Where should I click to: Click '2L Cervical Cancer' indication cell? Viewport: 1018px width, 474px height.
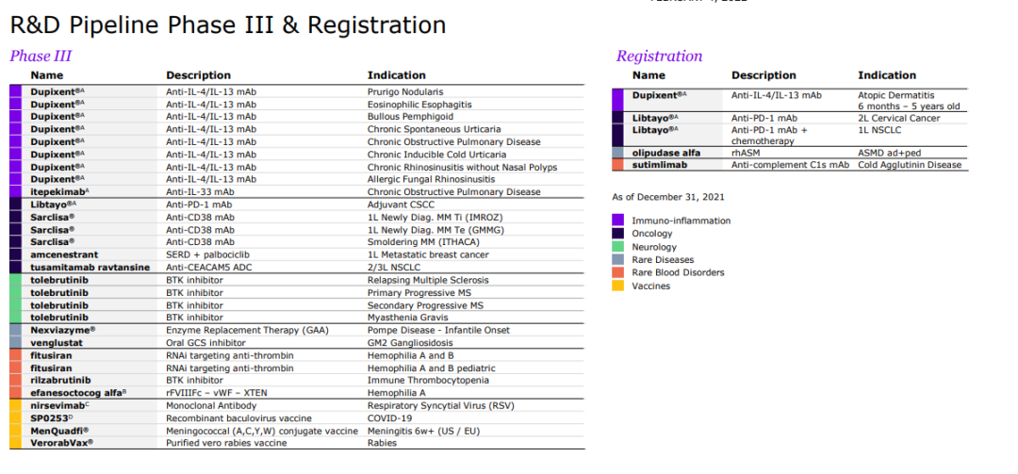[899, 118]
